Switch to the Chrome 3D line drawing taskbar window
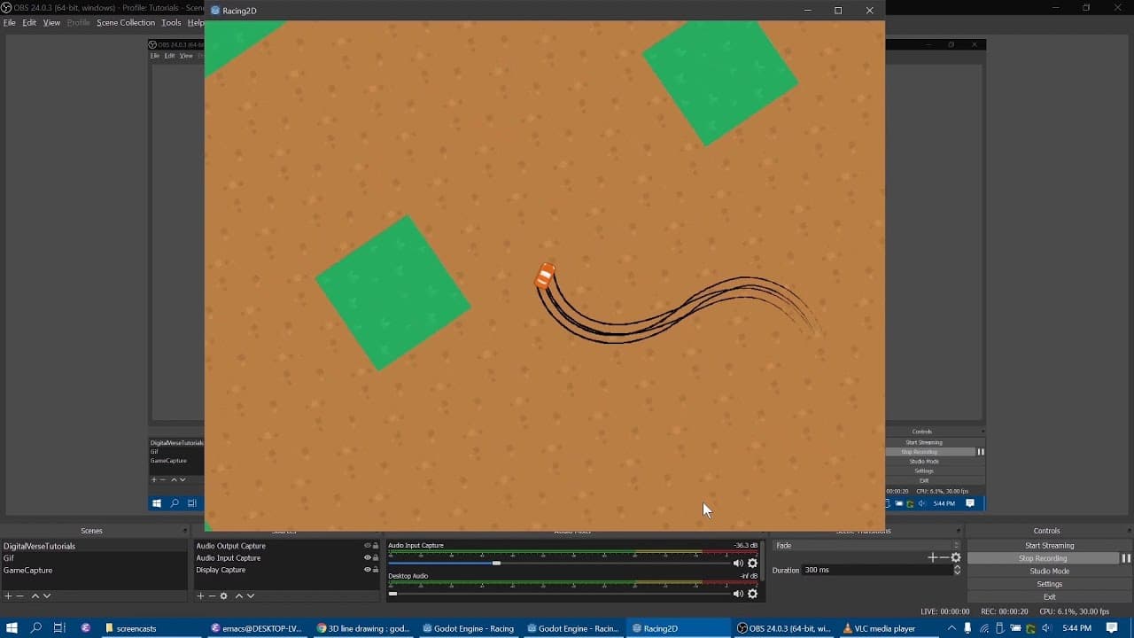The image size is (1134, 638). 363,628
